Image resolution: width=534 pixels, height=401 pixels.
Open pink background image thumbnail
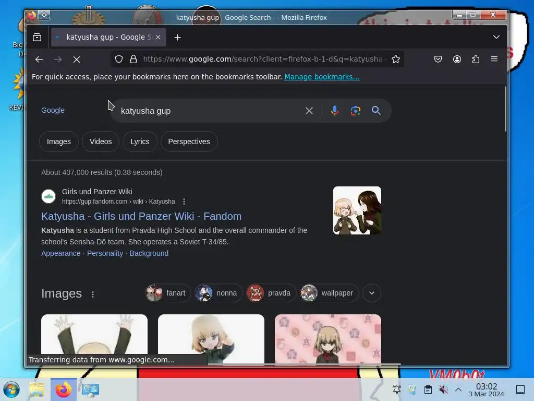(x=328, y=338)
